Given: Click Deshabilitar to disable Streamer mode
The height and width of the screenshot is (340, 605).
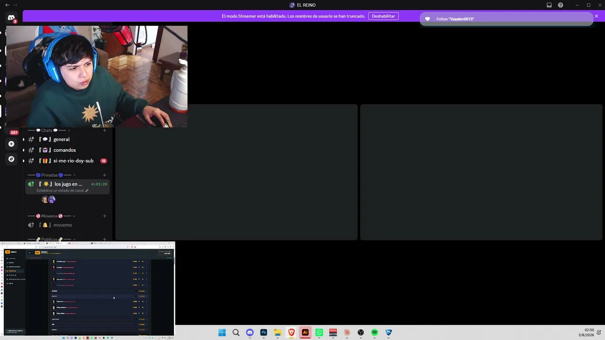Looking at the screenshot, I should 383,16.
